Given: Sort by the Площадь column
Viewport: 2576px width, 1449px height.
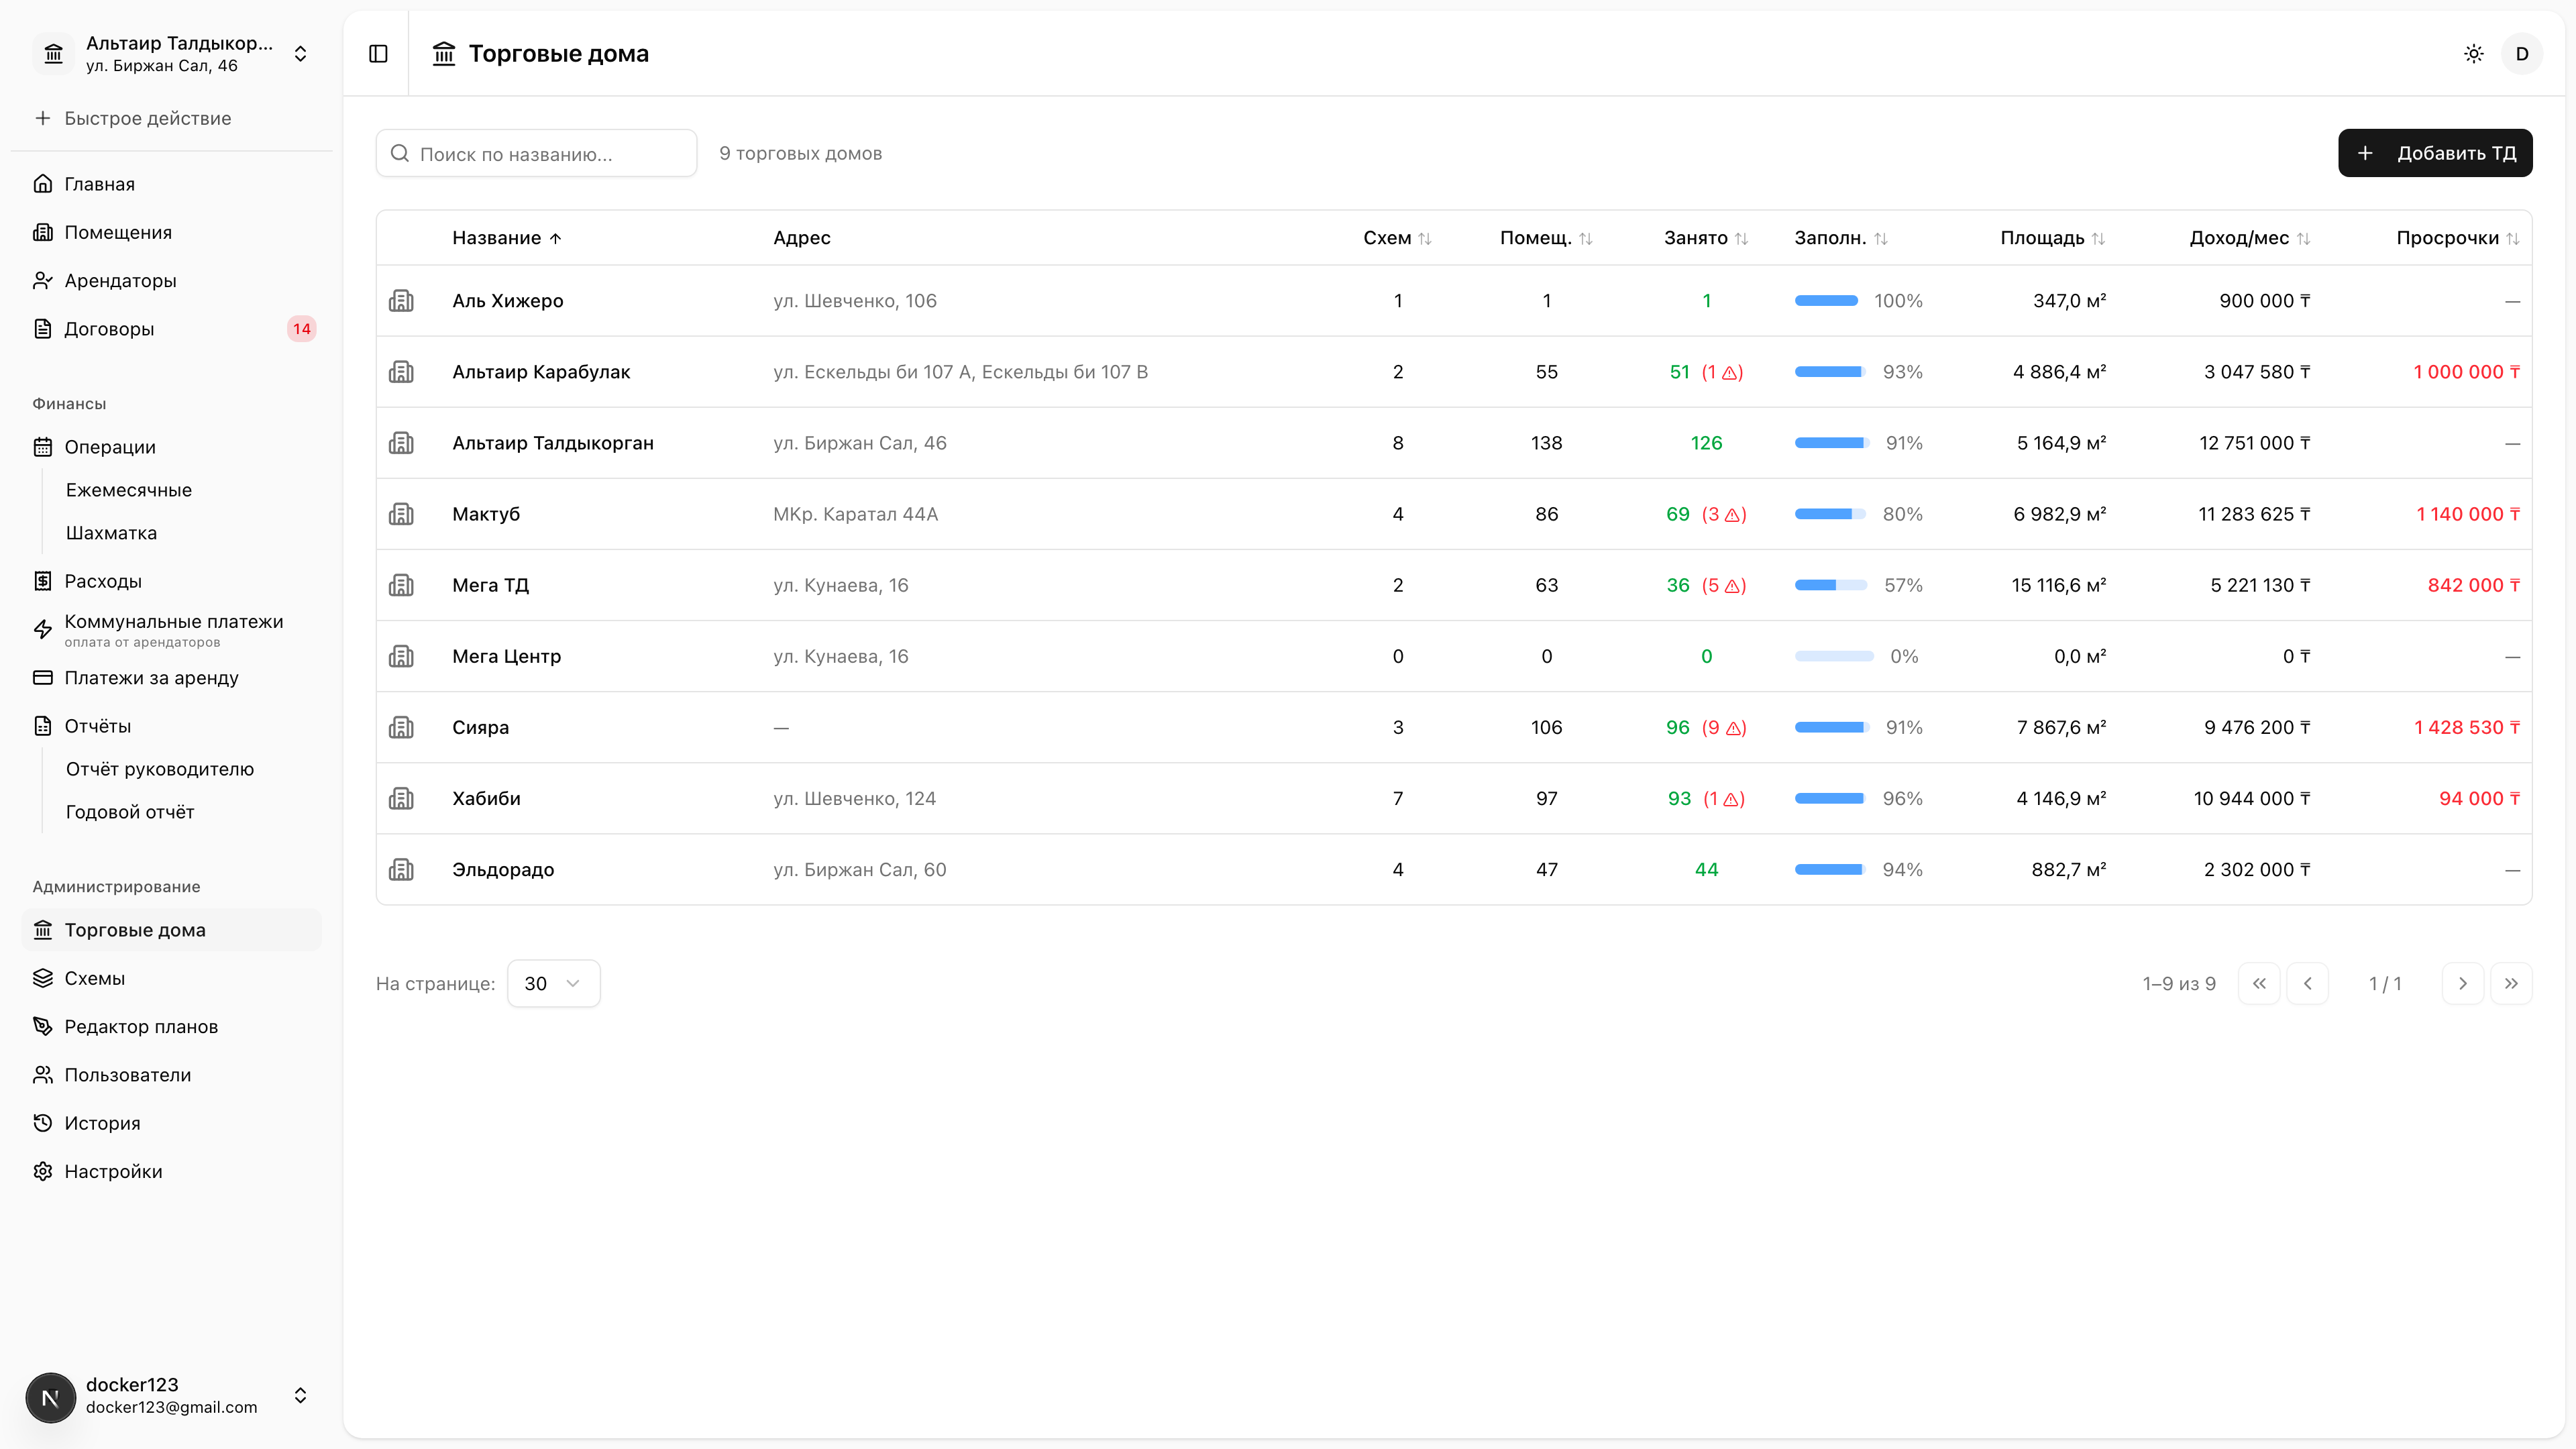Looking at the screenshot, I should pyautogui.click(x=2053, y=238).
